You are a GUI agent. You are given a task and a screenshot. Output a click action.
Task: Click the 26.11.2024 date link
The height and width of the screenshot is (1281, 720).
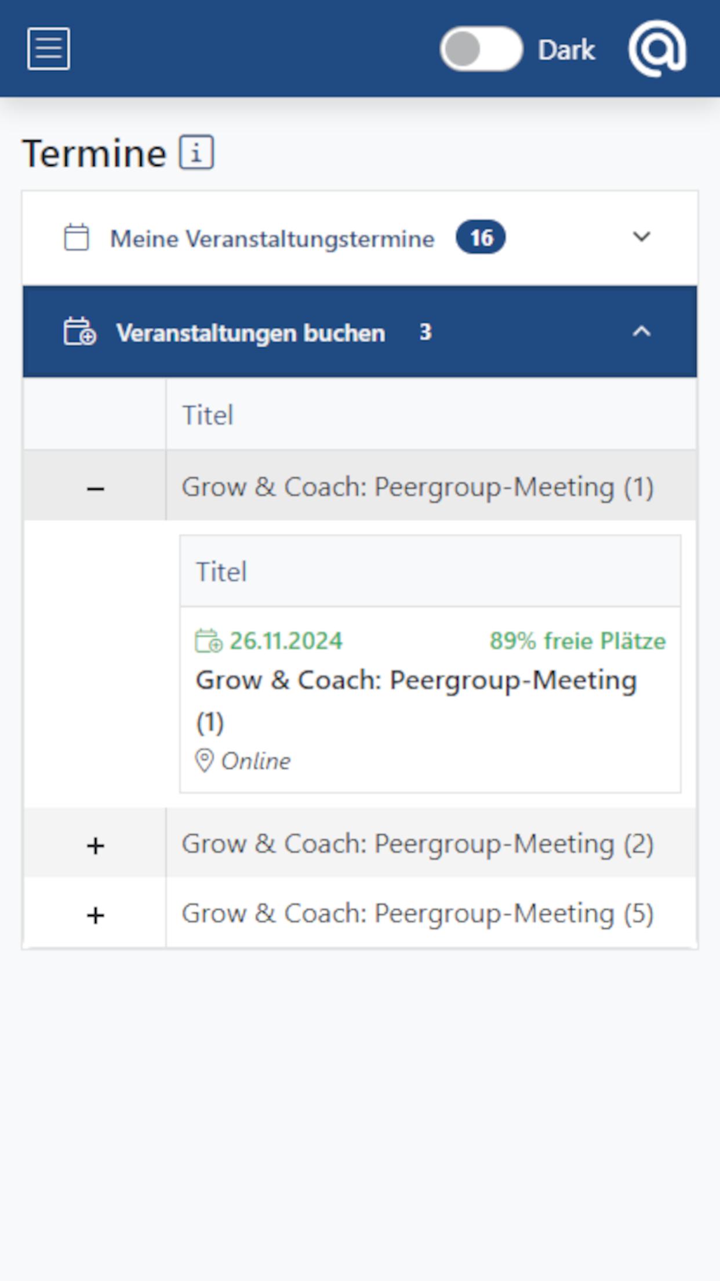point(286,641)
